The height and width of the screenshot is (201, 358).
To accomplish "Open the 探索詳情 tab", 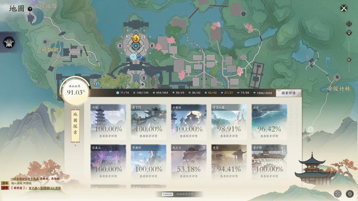I will click(288, 93).
